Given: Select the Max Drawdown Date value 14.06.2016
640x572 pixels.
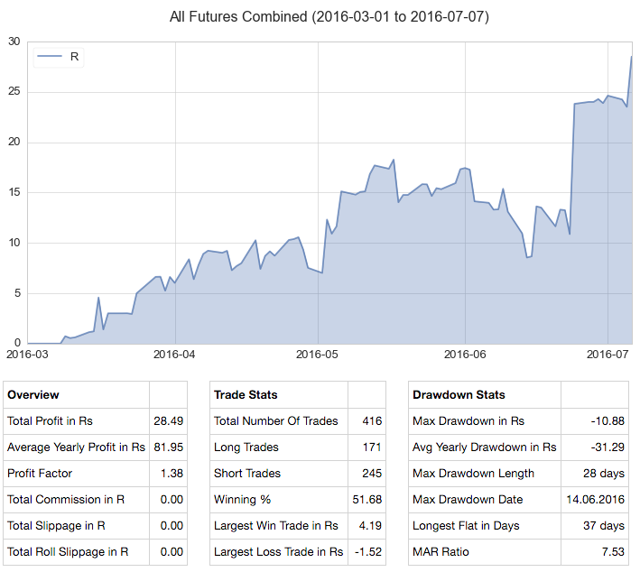Looking at the screenshot, I should pos(597,499).
